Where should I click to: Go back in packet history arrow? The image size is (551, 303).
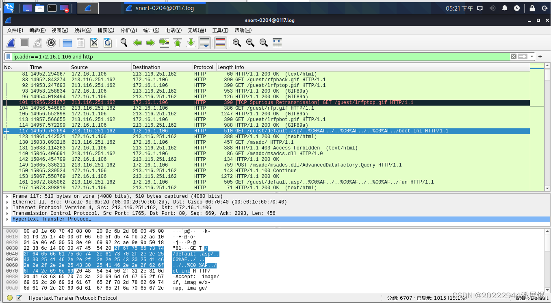coord(137,43)
